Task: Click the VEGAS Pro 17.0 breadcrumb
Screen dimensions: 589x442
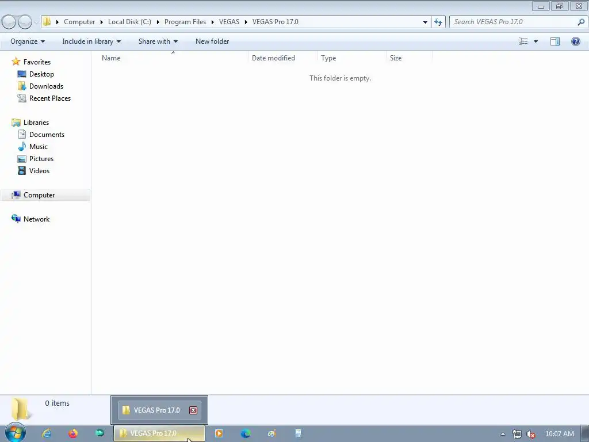Action: (x=276, y=22)
